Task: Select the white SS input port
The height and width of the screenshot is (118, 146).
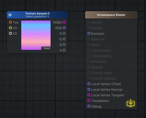Action: pos(11,33)
